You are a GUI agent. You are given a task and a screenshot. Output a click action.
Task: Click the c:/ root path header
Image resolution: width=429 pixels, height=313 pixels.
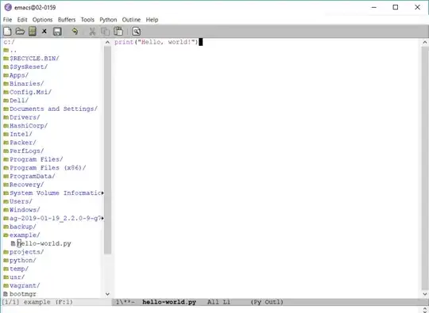[9, 42]
